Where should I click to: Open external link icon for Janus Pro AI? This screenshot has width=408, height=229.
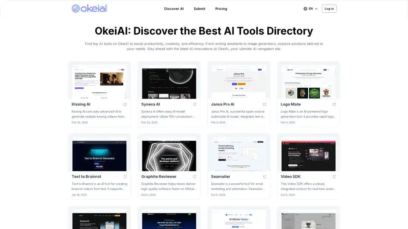coord(264,104)
